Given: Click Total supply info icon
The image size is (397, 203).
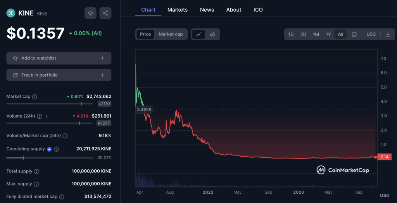Looking at the screenshot, I should point(37,171).
